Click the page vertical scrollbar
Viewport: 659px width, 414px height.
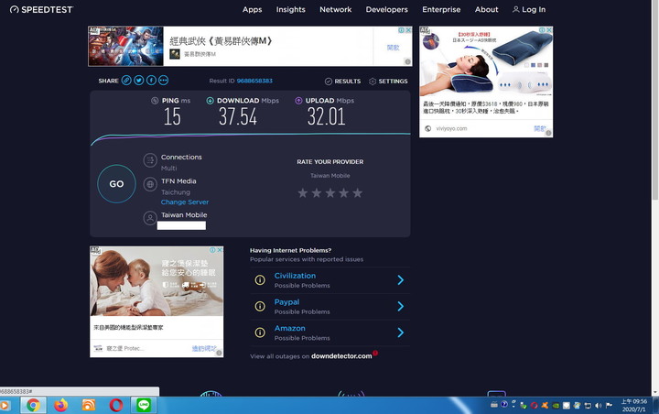(654, 99)
